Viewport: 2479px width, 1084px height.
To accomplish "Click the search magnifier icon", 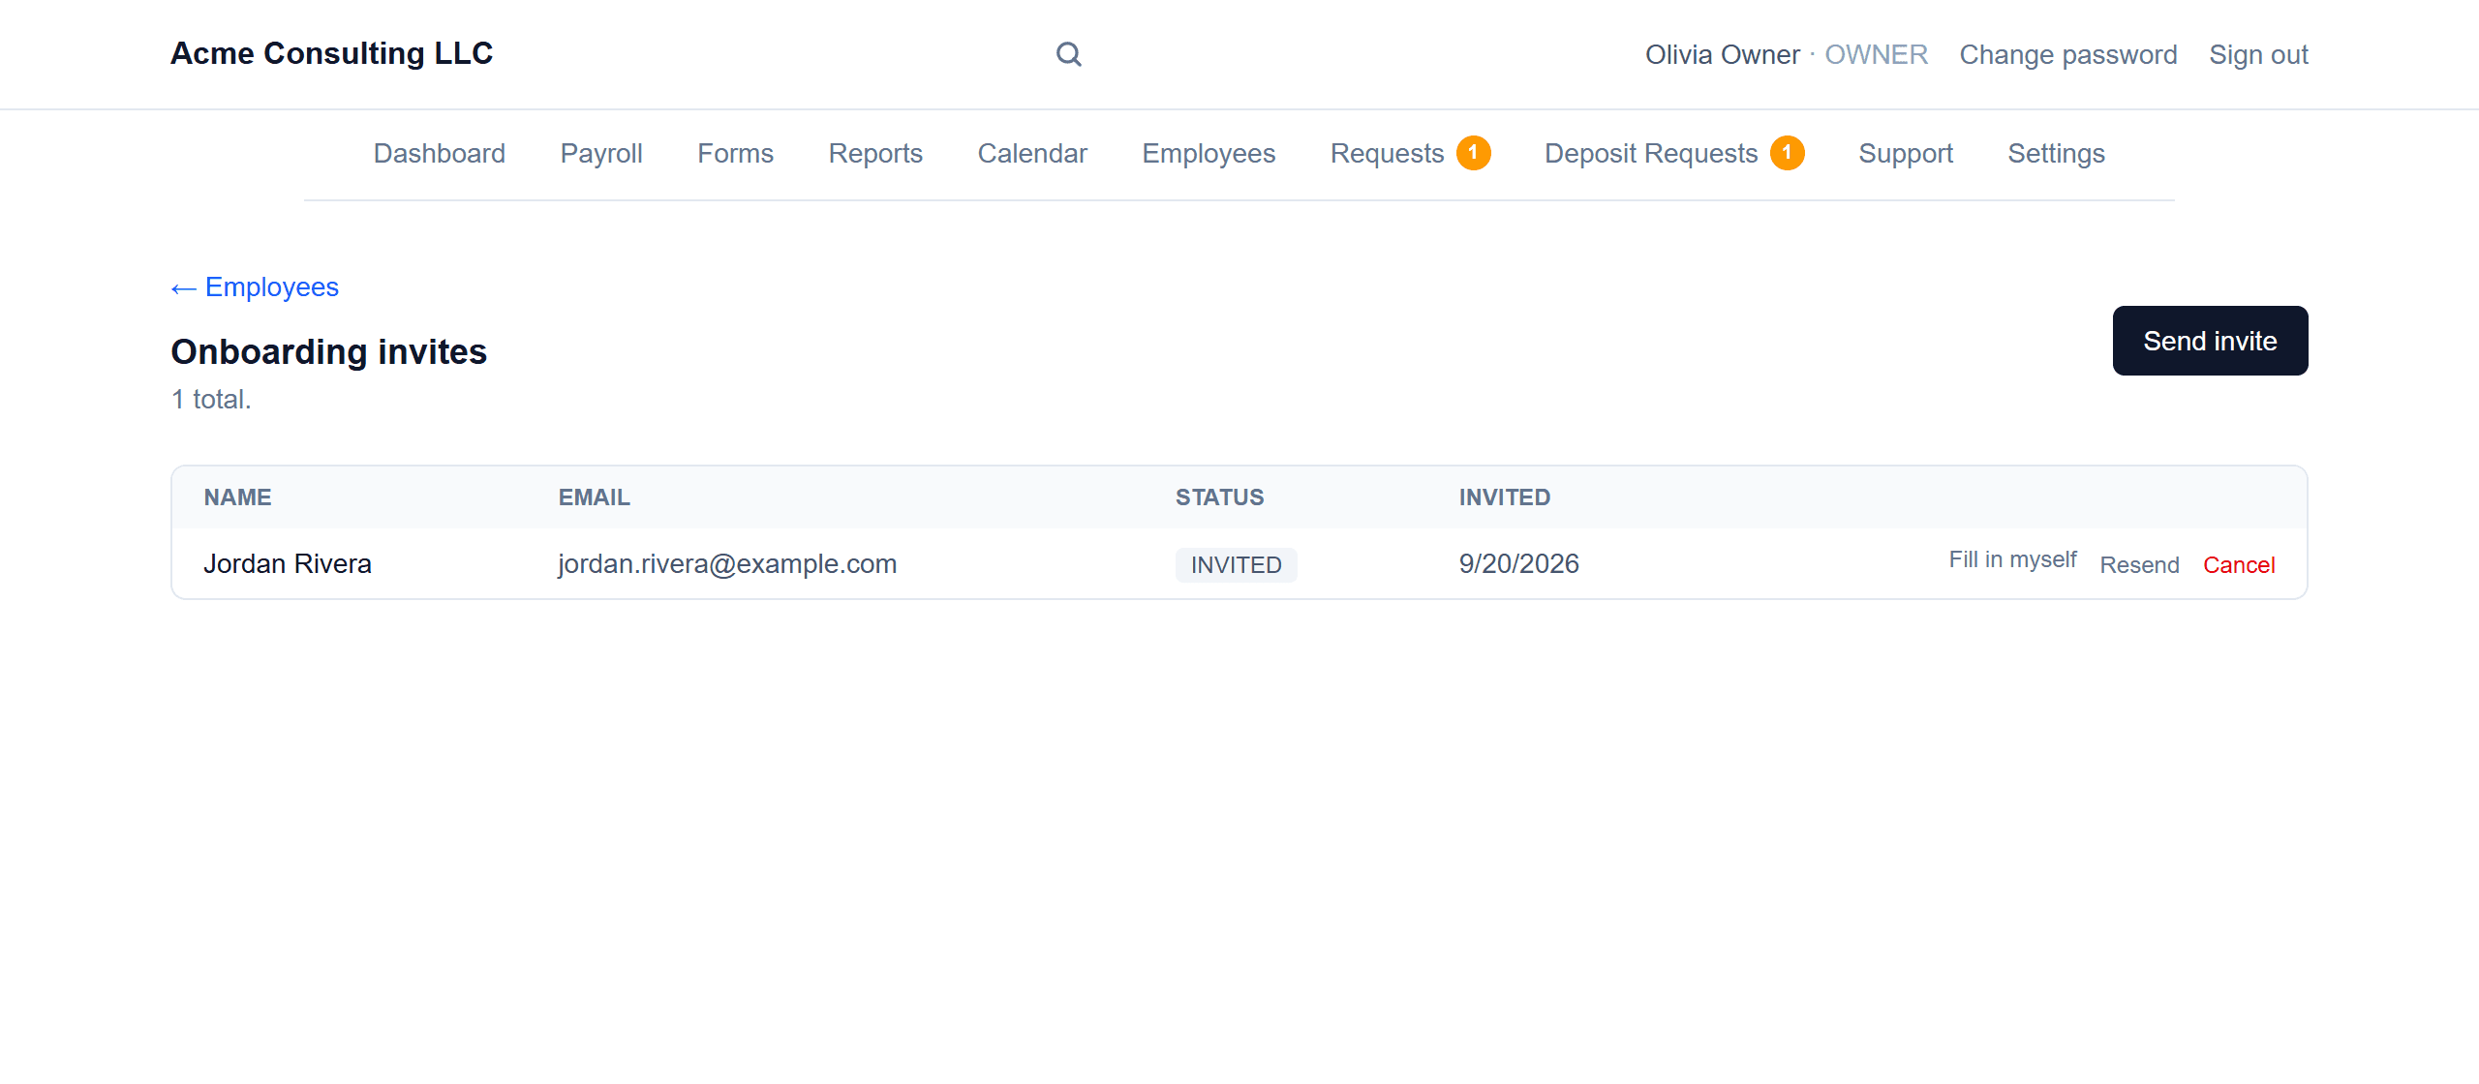I will (1068, 54).
